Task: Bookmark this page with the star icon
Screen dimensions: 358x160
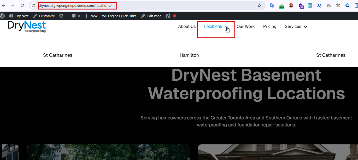Action: [x=259, y=5]
